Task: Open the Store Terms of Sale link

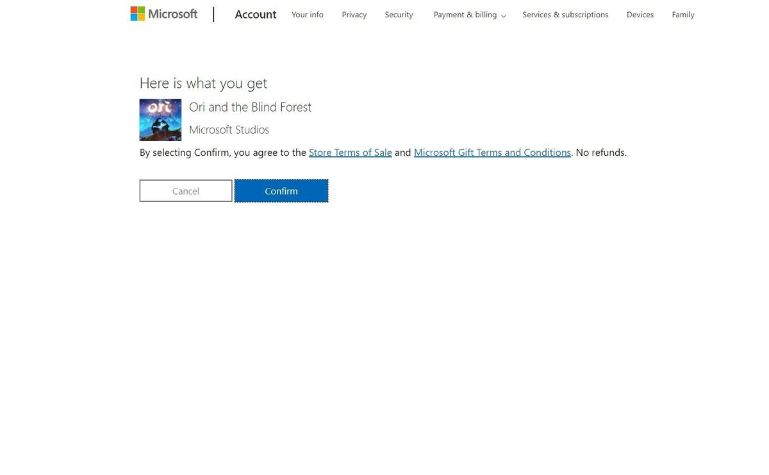Action: coord(350,153)
